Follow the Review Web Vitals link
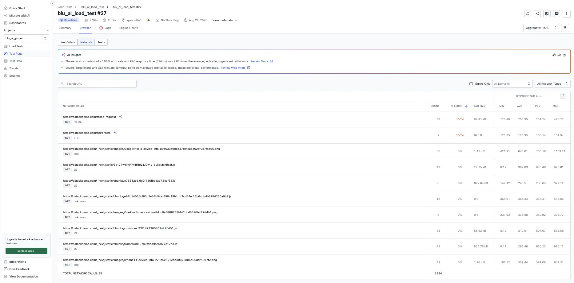The height and width of the screenshot is (283, 574). (x=235, y=68)
